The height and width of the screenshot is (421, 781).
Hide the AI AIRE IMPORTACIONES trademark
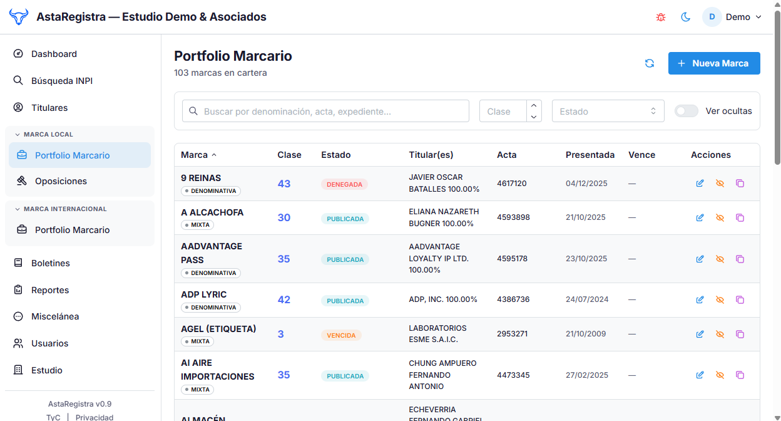(x=720, y=375)
